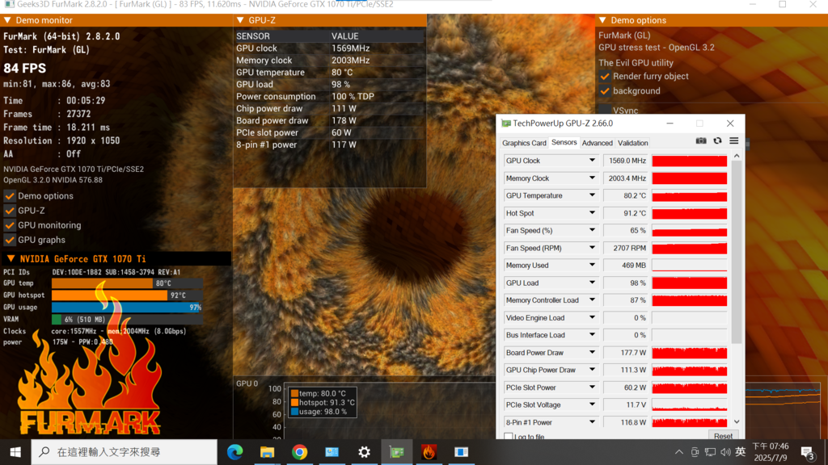Open the monitor app icon in taskbar
Viewport: 828px width, 465px height.
[x=332, y=452]
